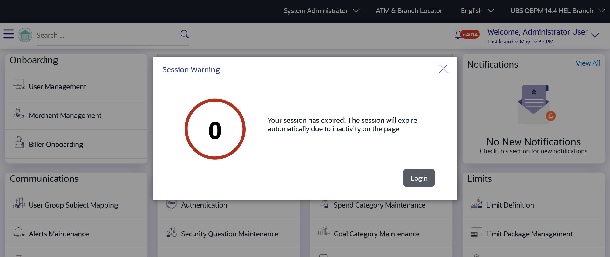
Task: Click the Limit Package Management icon
Action: [x=477, y=232]
